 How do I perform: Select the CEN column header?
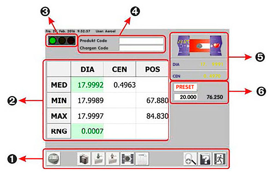point(120,69)
